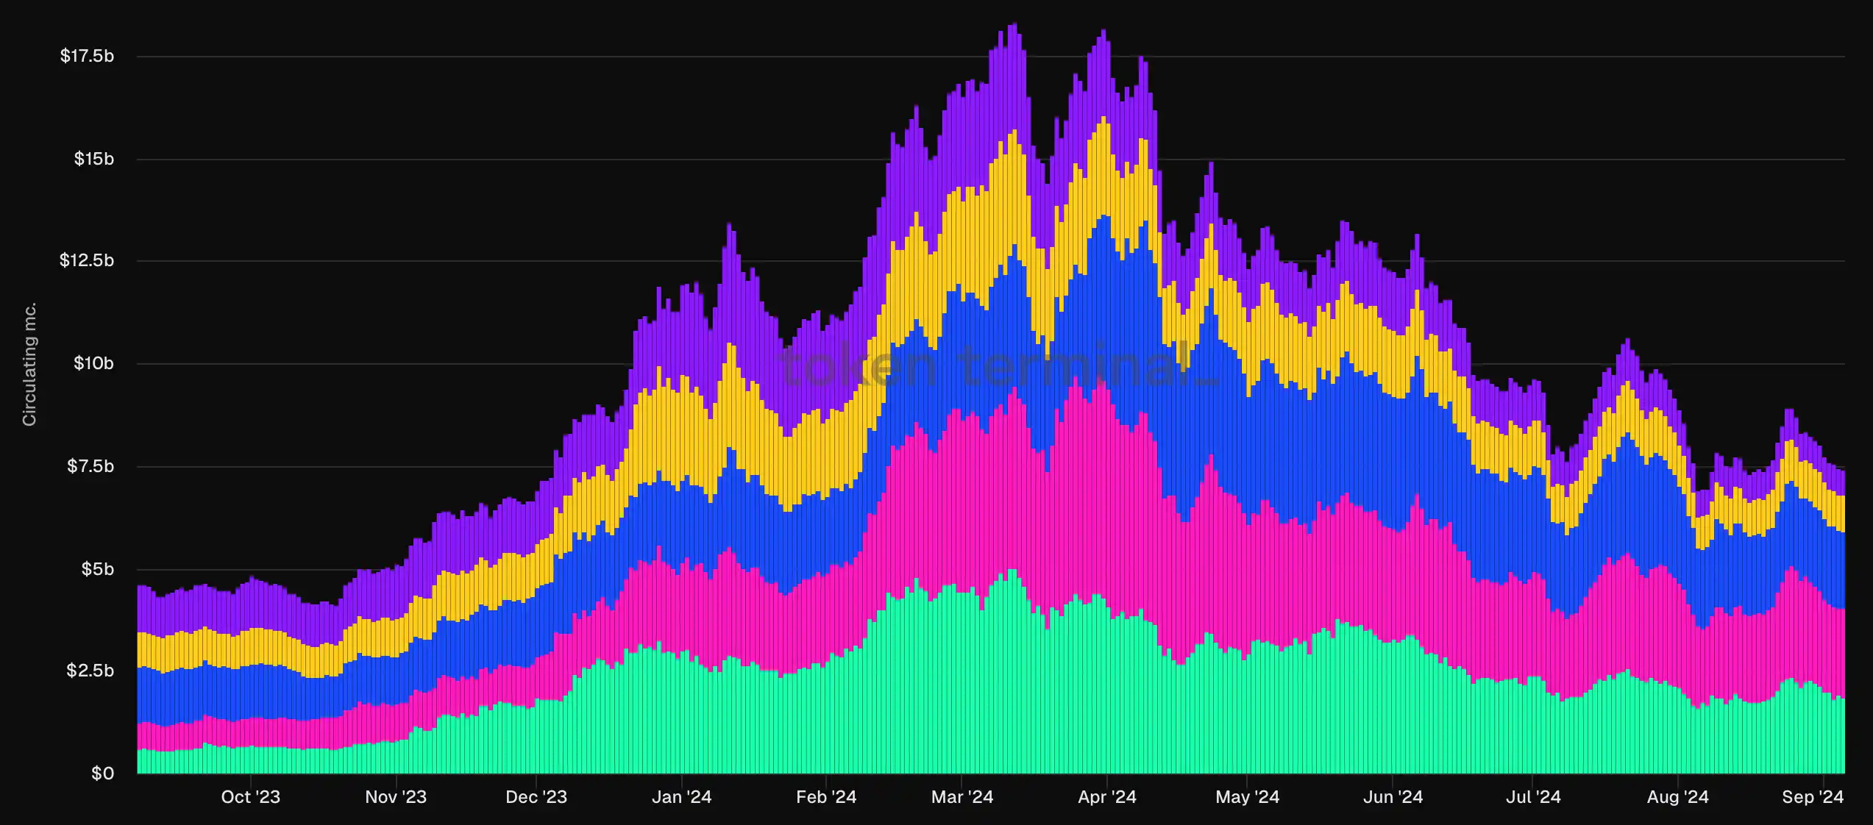The width and height of the screenshot is (1873, 825).
Task: Click the $12.5b y-axis label
Action: point(87,260)
